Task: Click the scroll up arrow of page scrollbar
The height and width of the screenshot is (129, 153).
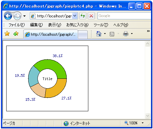Action: 147,44
